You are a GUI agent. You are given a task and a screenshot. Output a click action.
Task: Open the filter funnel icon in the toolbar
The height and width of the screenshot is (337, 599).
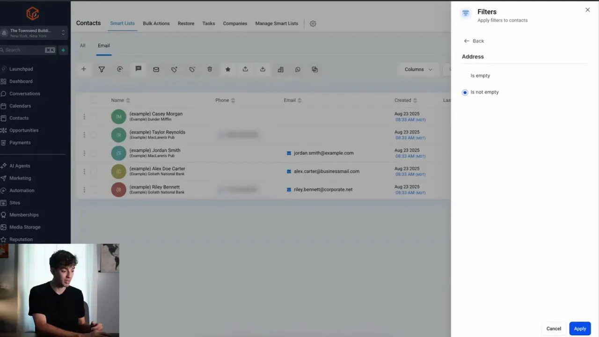pyautogui.click(x=102, y=69)
